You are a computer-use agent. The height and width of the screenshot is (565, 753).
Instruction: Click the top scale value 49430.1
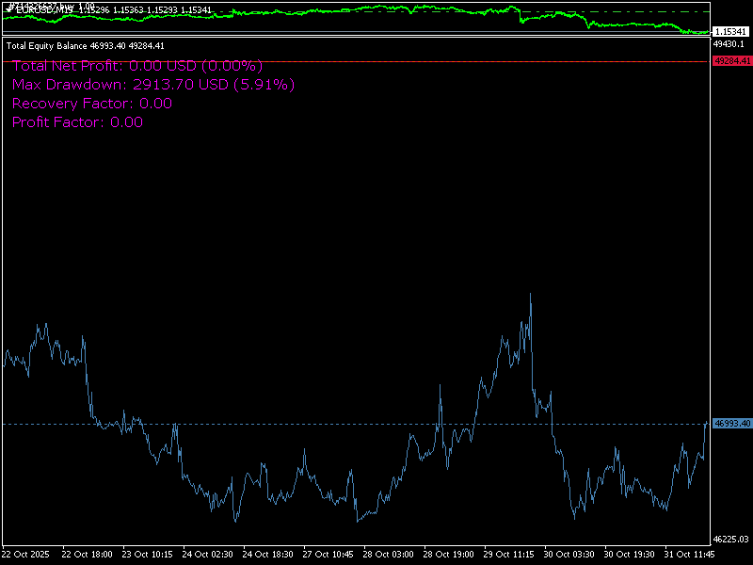[729, 44]
